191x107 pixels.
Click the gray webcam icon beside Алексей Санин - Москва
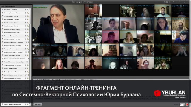[25, 16]
